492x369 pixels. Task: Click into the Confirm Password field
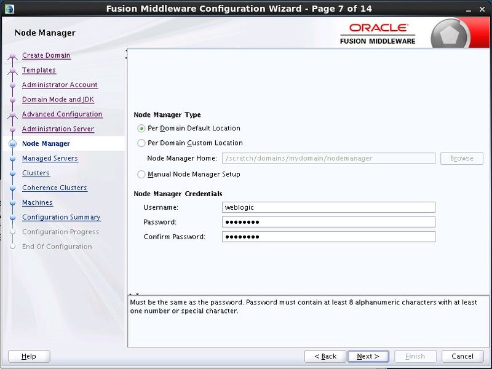click(x=328, y=237)
